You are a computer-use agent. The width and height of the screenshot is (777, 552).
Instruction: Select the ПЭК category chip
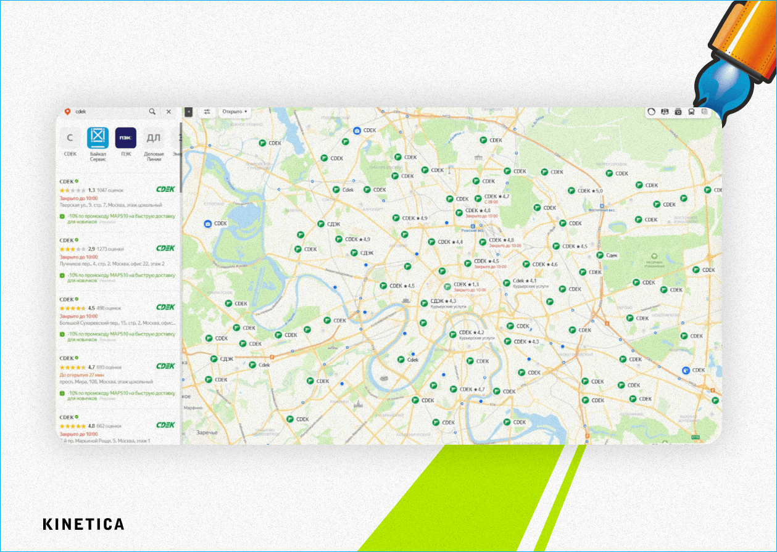click(x=126, y=142)
